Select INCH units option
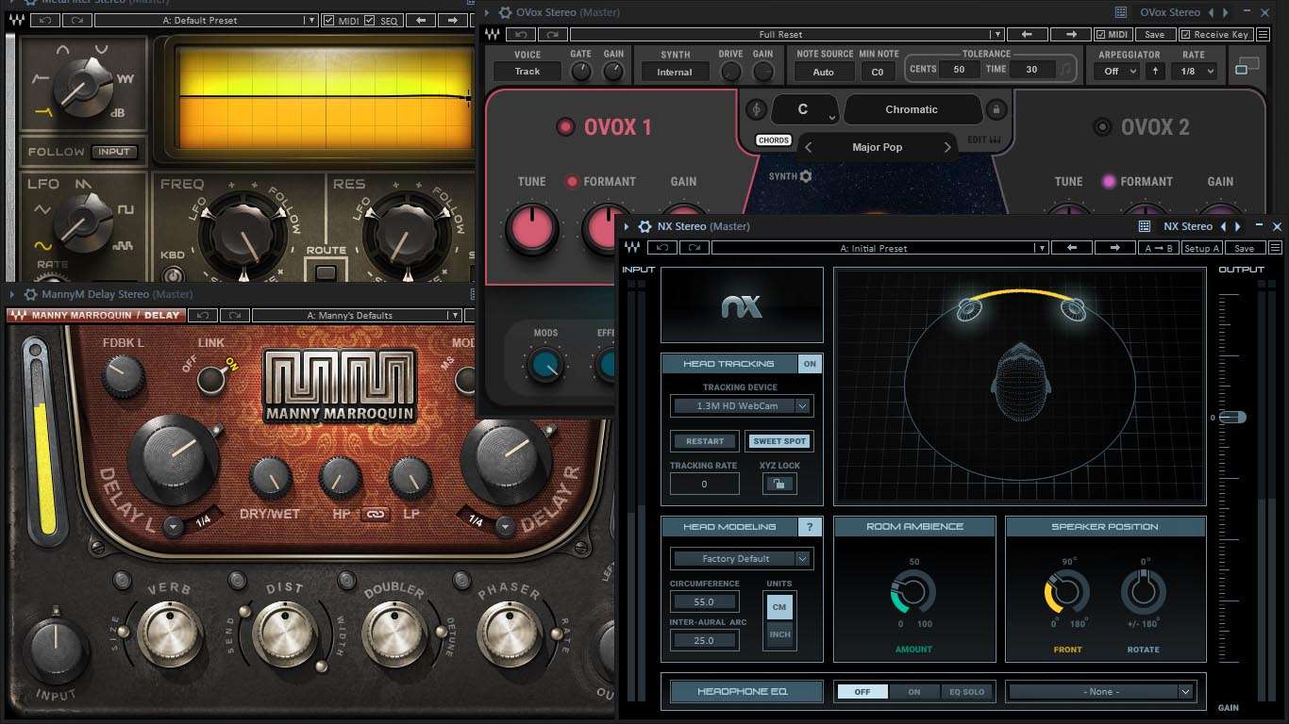The width and height of the screenshot is (1289, 724). (779, 634)
